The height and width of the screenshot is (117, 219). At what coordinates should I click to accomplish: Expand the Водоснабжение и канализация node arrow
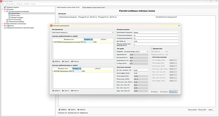(x=2, y=24)
